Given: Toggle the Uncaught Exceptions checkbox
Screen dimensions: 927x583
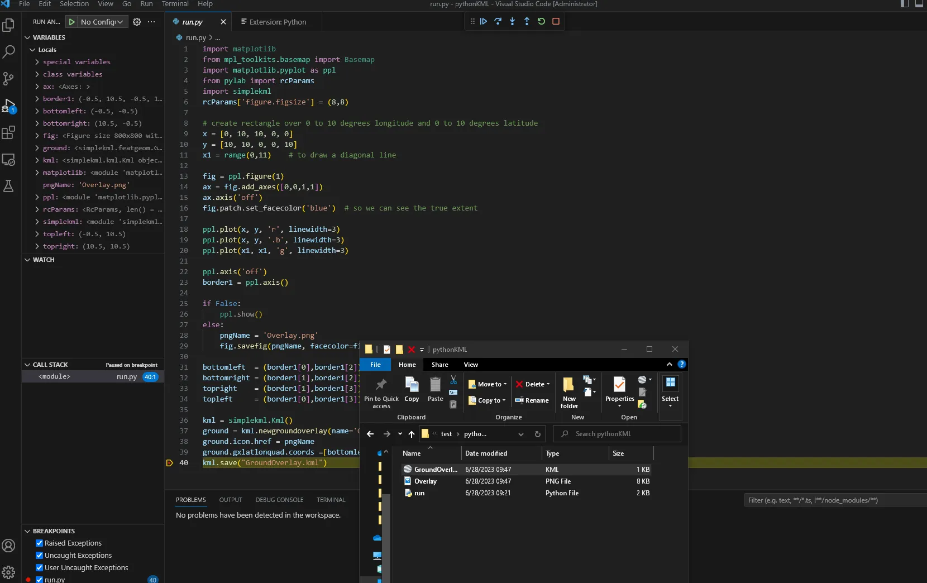Looking at the screenshot, I should tap(40, 556).
